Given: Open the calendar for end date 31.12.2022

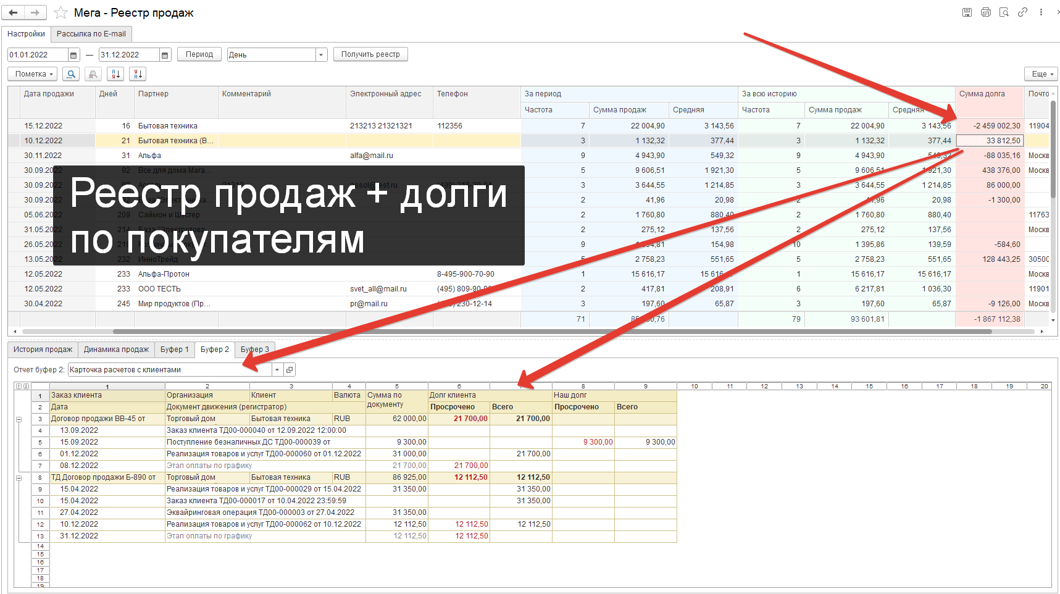Looking at the screenshot, I should 165,55.
